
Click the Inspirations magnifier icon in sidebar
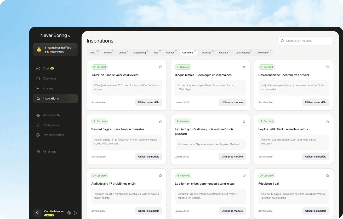pyautogui.click(x=38, y=99)
